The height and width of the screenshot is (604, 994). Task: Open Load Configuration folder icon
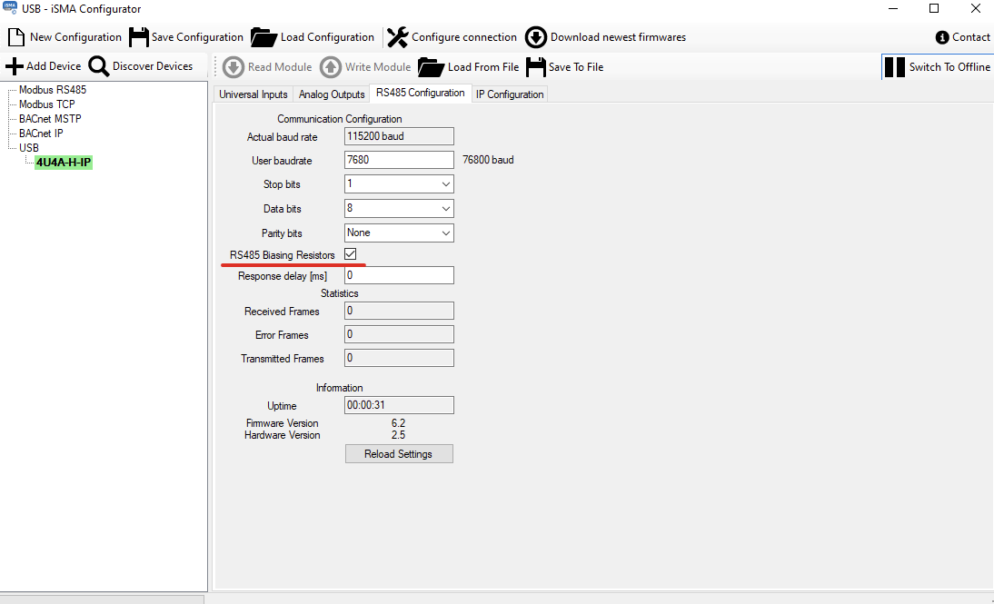point(263,37)
